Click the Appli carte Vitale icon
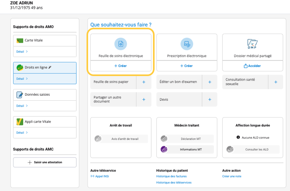290x191 pixels. coord(20,122)
